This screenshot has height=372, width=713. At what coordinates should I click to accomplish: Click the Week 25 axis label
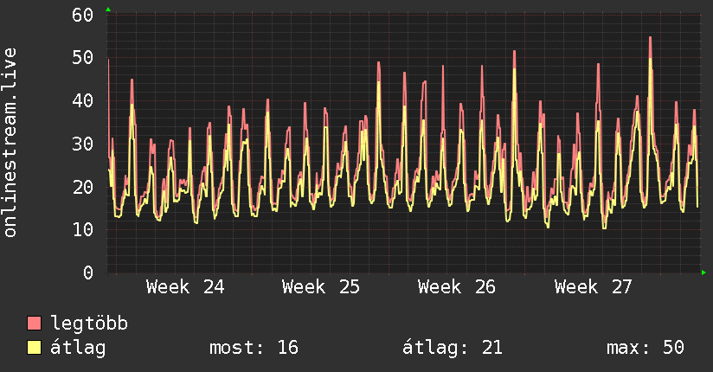tap(320, 287)
